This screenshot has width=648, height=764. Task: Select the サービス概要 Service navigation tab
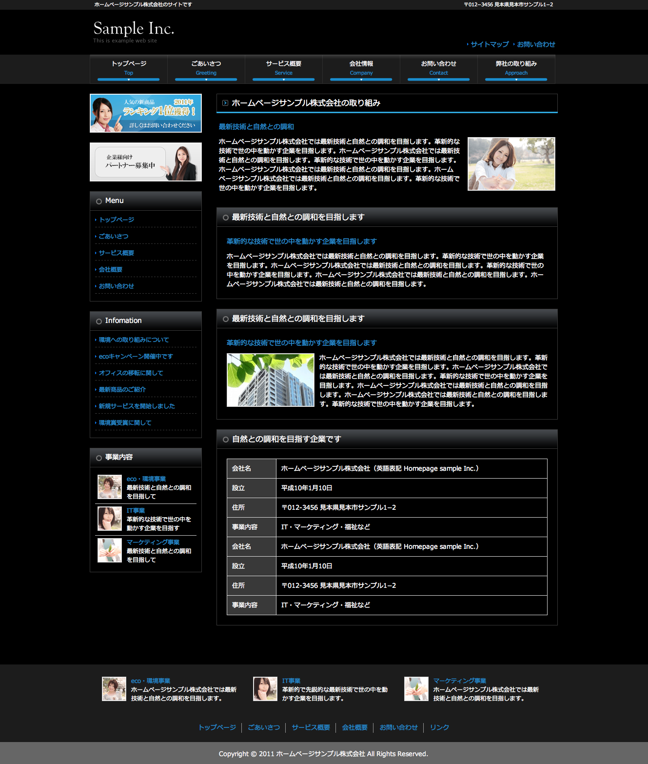284,68
